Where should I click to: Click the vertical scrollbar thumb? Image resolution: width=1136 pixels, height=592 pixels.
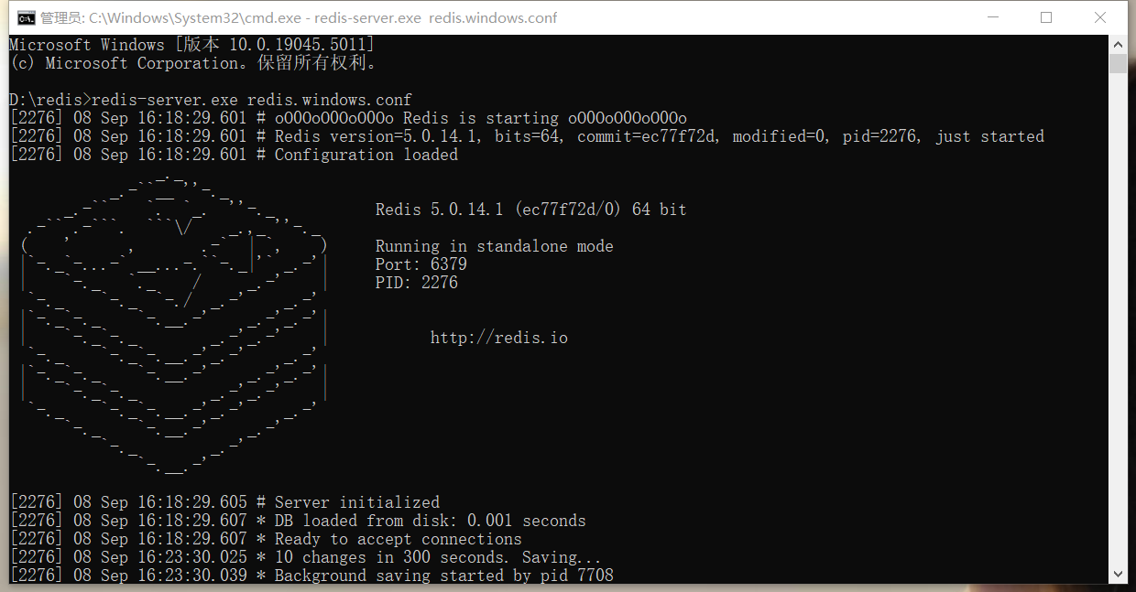tap(1118, 63)
